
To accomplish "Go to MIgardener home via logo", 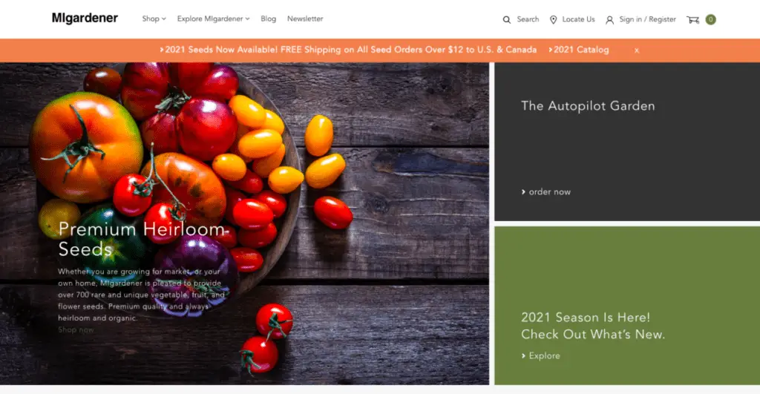I will (x=85, y=19).
